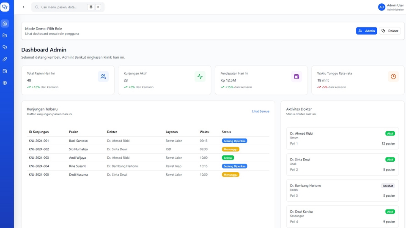The height and width of the screenshot is (228, 406).
Task: Click the Selesai status badge
Action: 228,157
